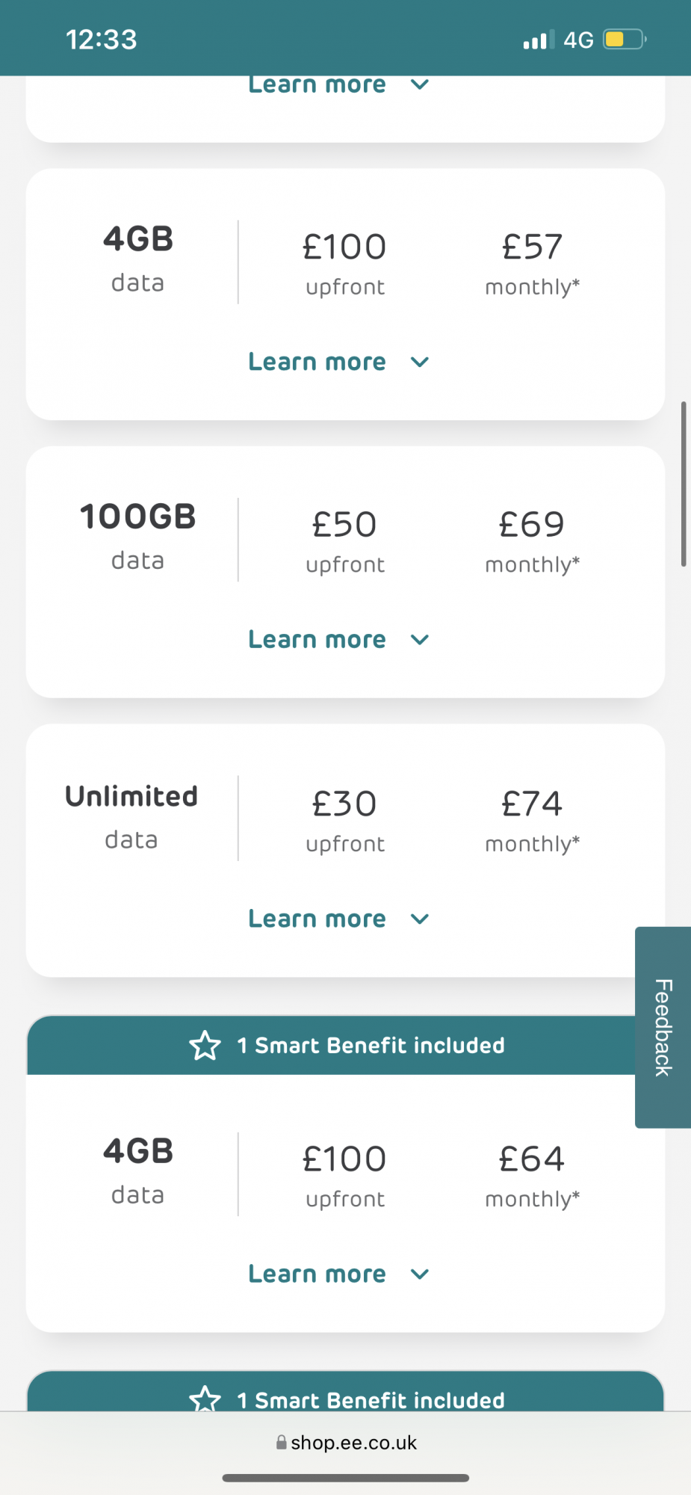Tap the home indicator bar at bottom

tap(345, 1478)
